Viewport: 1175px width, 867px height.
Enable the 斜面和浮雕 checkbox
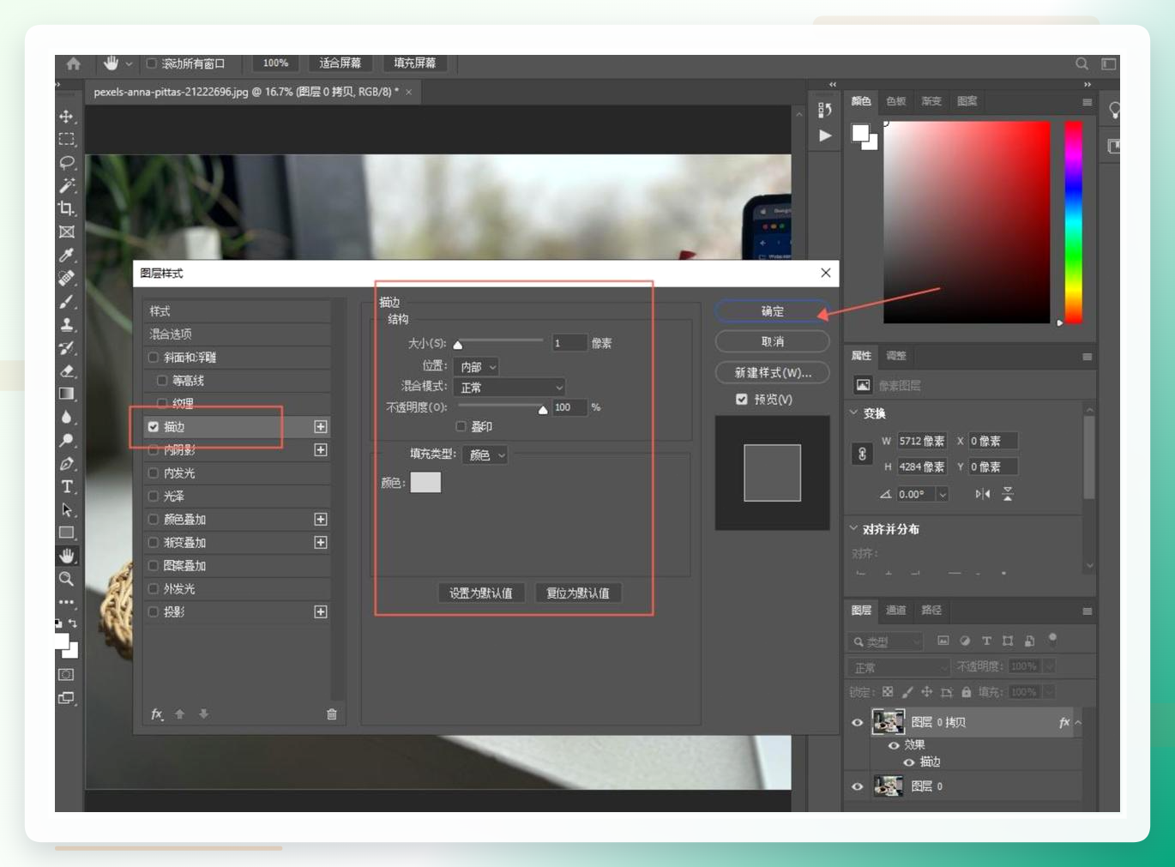154,357
